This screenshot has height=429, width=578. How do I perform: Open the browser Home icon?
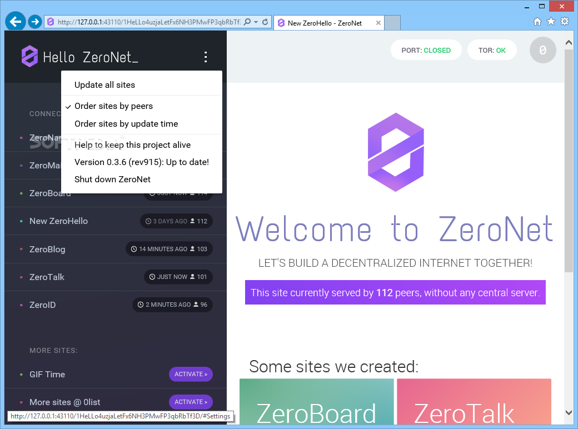(537, 22)
